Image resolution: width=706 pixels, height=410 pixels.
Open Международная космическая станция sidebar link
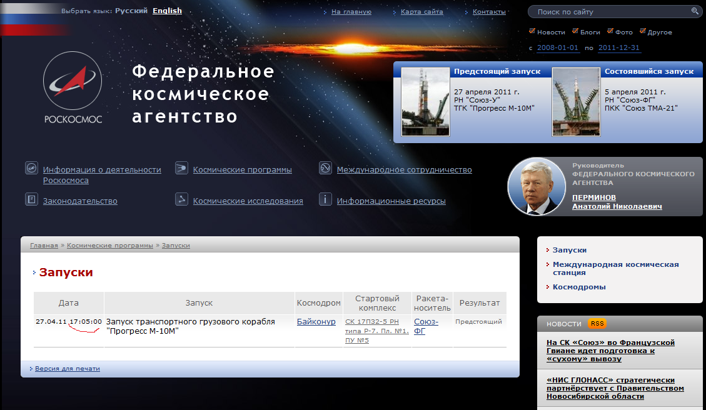click(615, 269)
